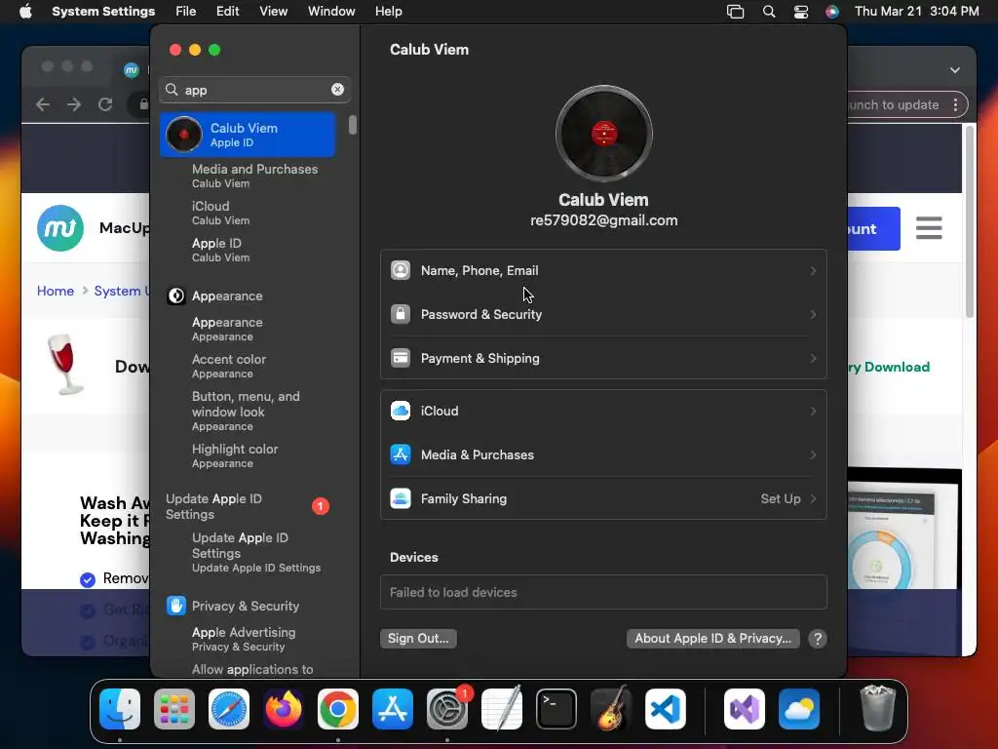
Task: Click the browser three-dot menu icon
Action: 955,104
